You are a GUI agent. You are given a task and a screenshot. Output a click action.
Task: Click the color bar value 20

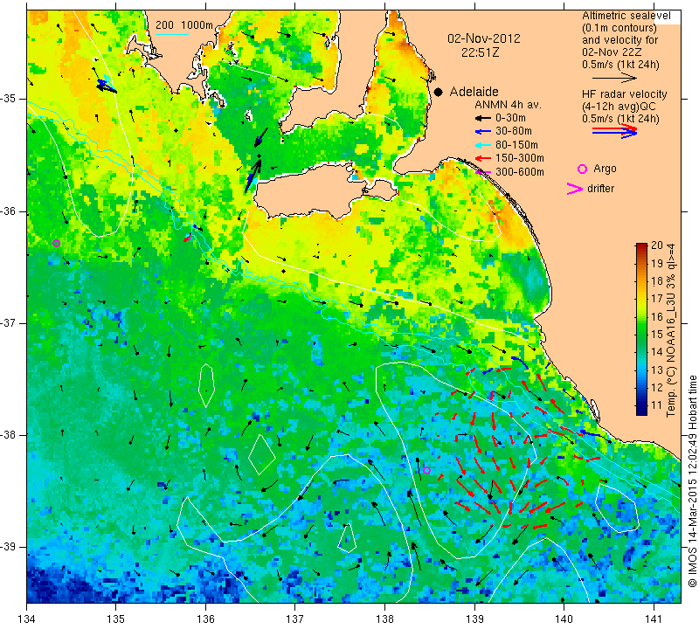tap(657, 245)
